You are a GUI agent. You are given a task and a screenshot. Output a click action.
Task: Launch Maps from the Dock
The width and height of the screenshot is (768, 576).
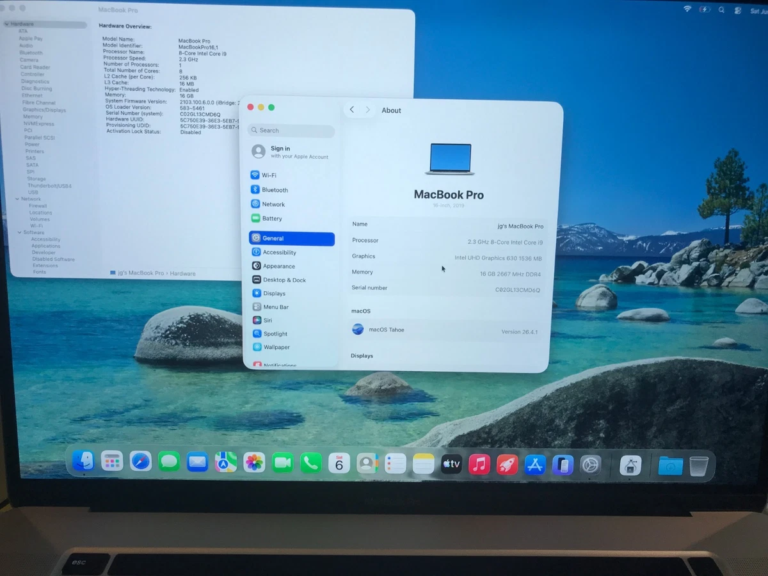tap(225, 462)
